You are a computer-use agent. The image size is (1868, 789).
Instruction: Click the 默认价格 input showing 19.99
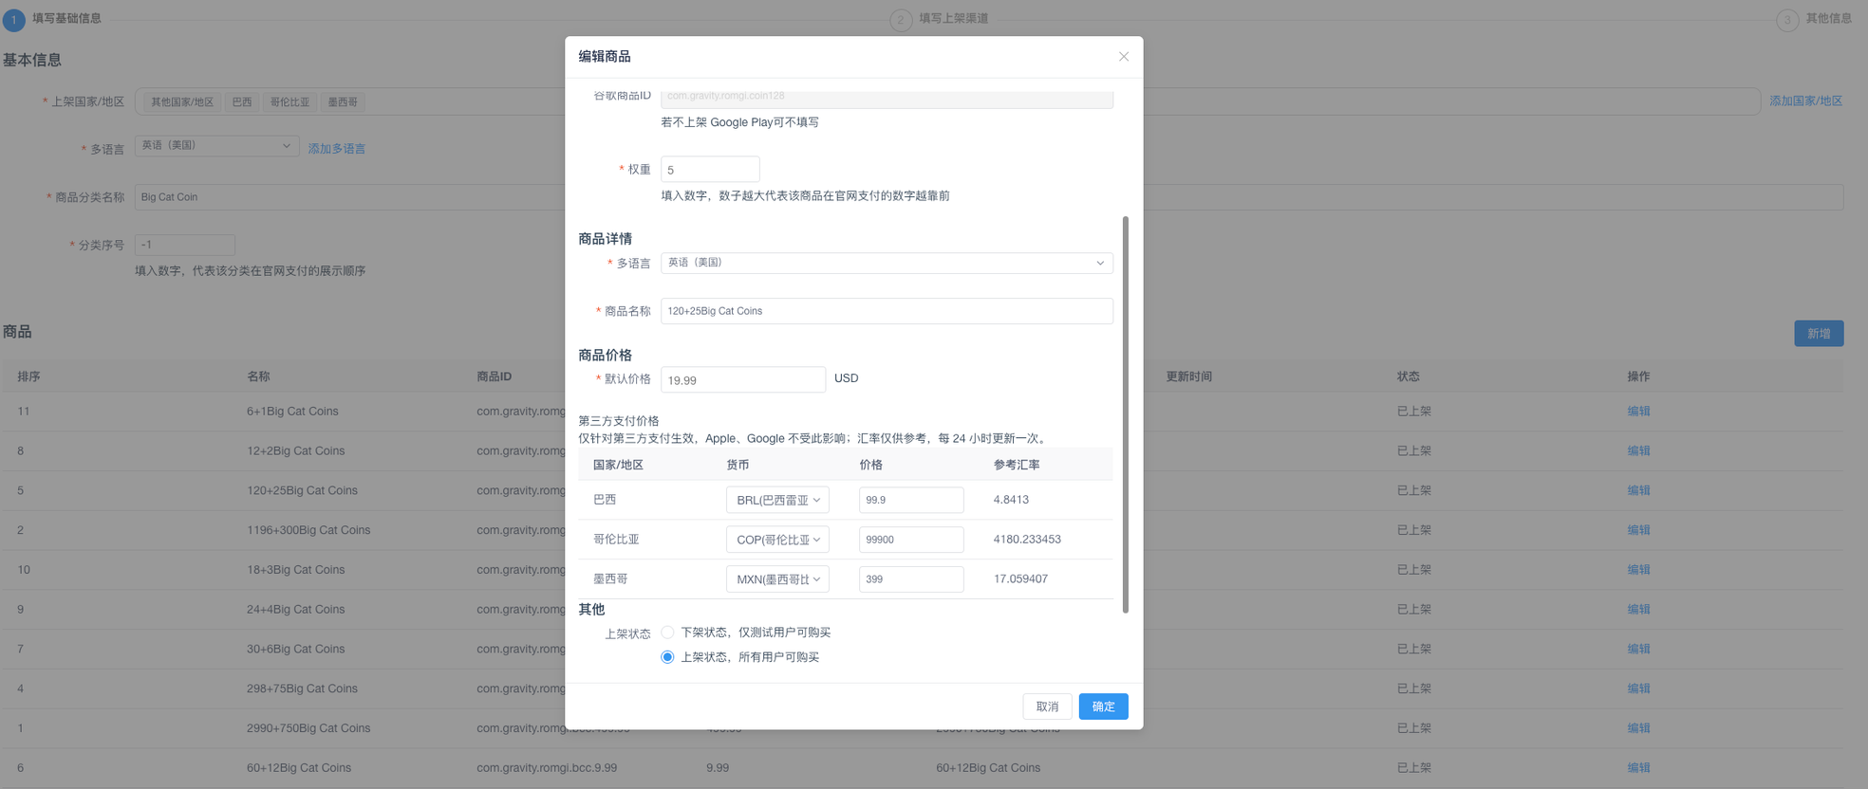(x=743, y=379)
